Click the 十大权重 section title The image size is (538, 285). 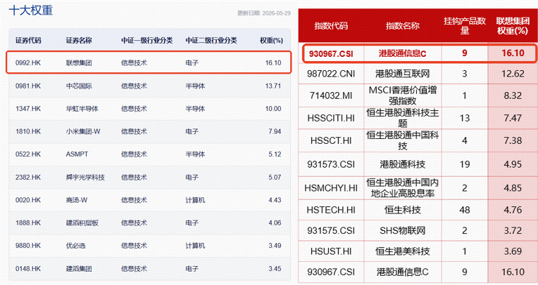point(31,11)
